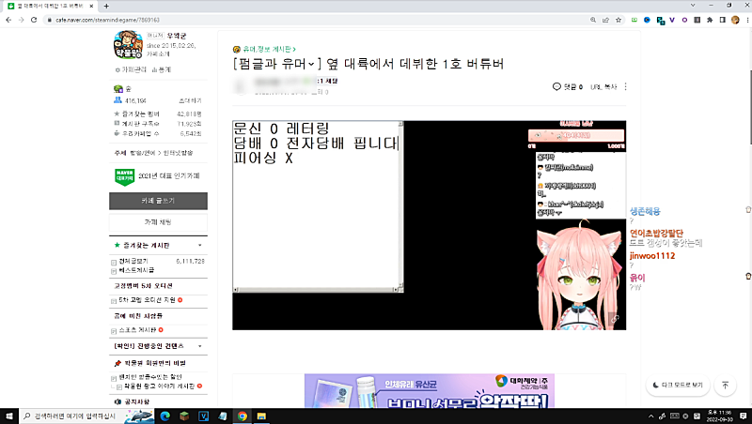Reload the page with the refresh icon

pyautogui.click(x=34, y=20)
